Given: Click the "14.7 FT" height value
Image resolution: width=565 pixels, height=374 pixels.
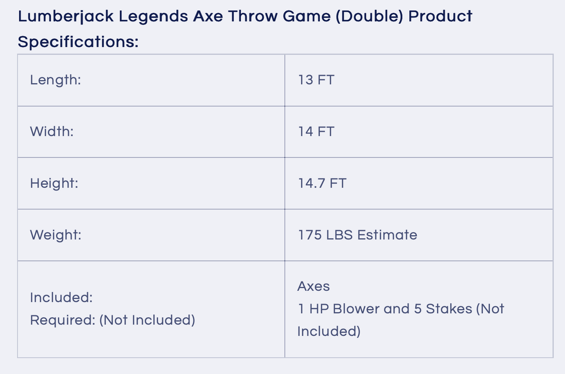Looking at the screenshot, I should tap(322, 183).
